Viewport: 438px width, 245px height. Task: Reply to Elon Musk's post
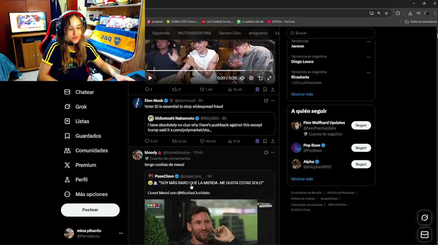tap(151, 141)
